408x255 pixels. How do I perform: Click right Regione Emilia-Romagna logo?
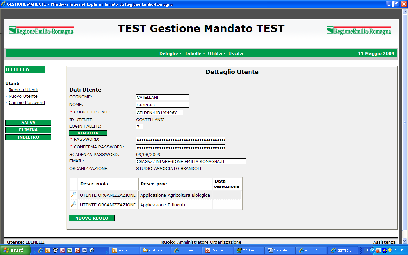click(359, 31)
